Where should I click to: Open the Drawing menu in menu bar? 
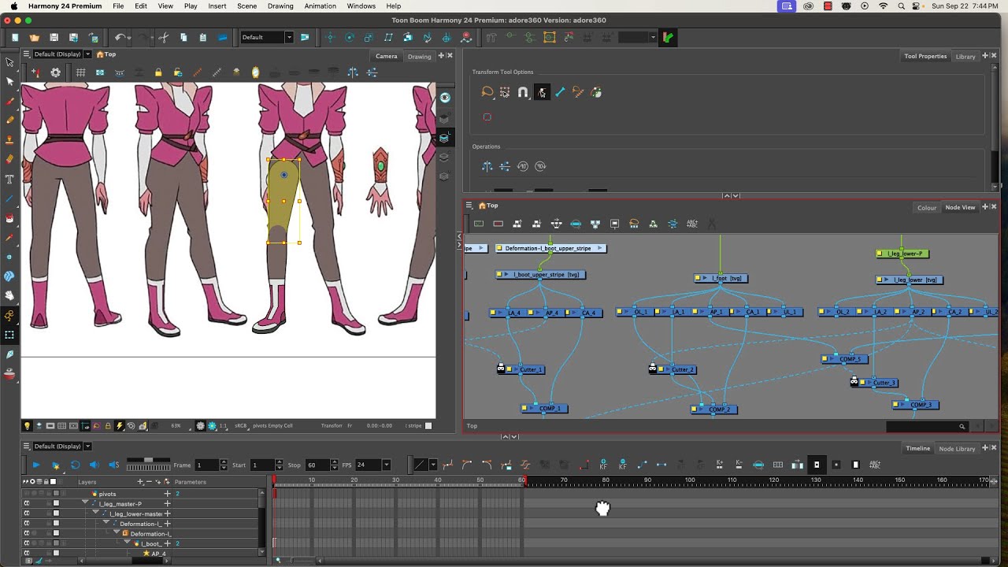280,6
